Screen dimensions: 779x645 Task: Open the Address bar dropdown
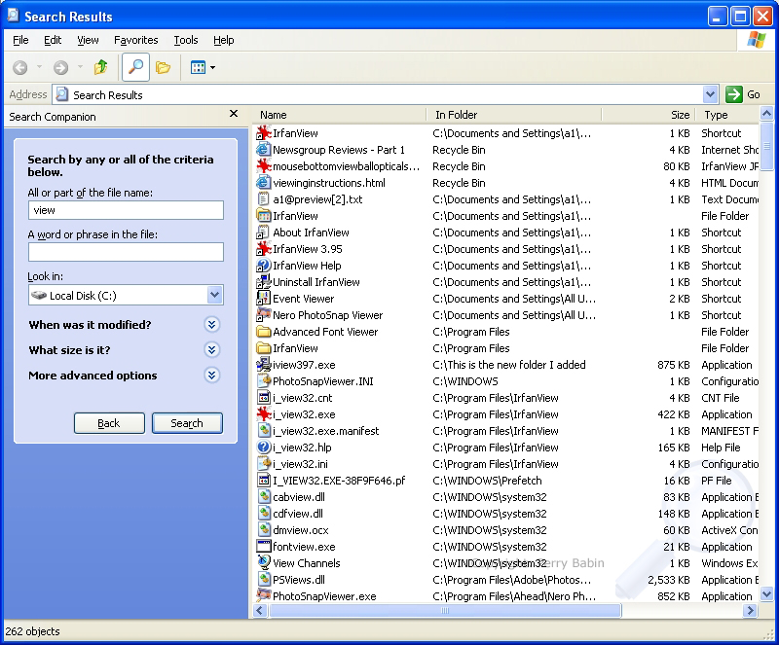point(711,94)
